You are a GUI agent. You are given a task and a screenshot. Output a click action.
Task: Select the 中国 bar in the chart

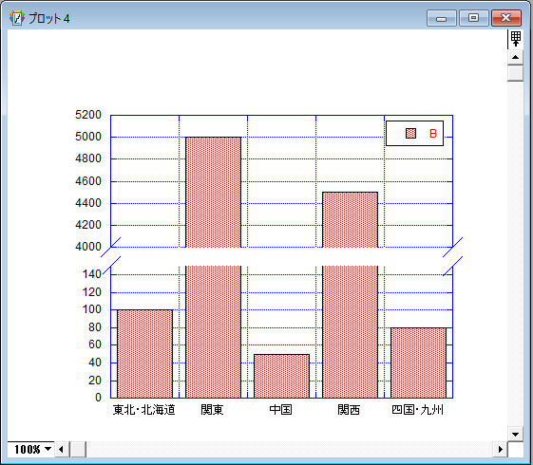[281, 376]
